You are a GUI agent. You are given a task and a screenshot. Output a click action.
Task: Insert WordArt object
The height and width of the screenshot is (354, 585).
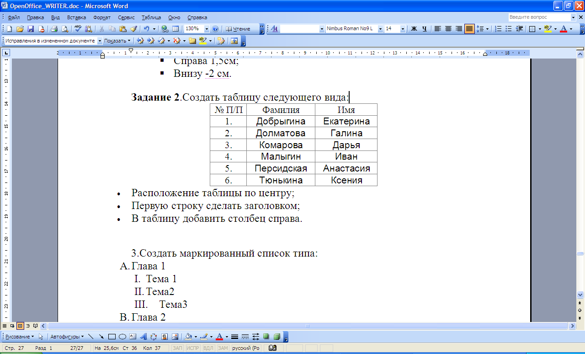click(x=143, y=337)
